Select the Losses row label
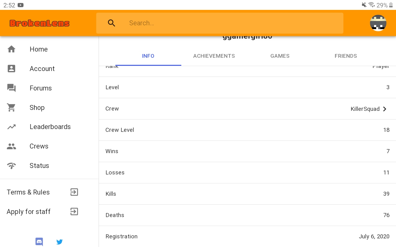396x247 pixels. click(115, 173)
